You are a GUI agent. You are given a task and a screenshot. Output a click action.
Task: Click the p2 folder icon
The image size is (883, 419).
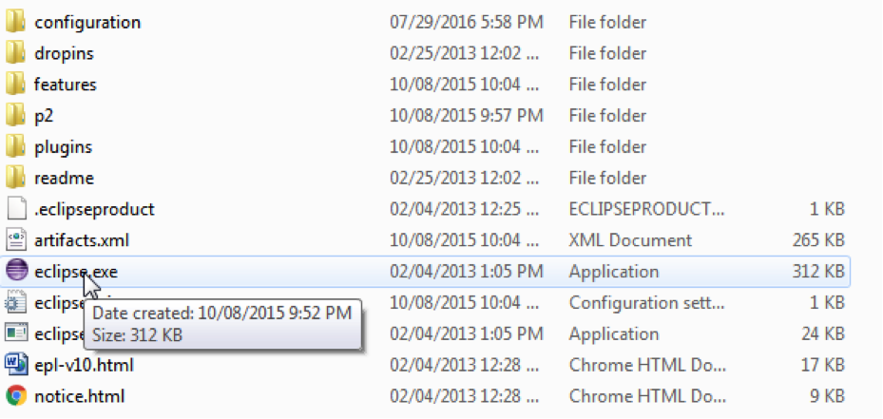(x=16, y=116)
